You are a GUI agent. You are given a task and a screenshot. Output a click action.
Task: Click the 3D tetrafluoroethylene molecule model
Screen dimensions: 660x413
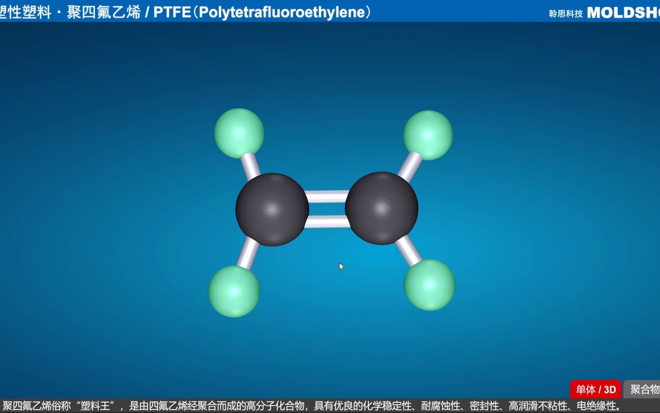tap(332, 213)
